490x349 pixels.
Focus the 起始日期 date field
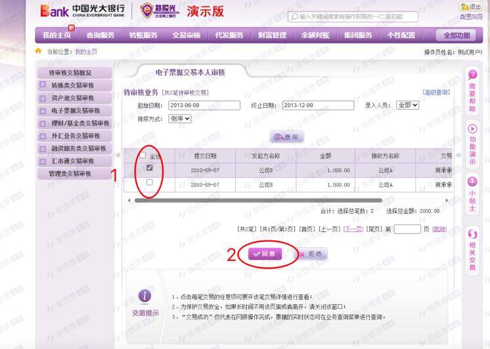(204, 105)
